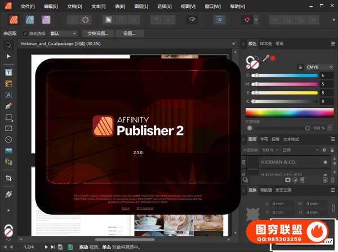The image size is (338, 252).
Task: Select the Pen tool in toolbox
Action: 8,106
